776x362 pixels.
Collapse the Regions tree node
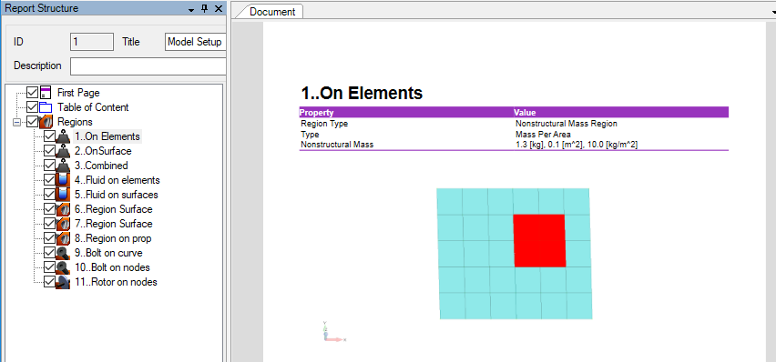17,122
